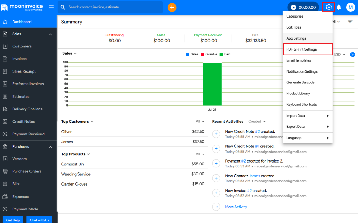Viewport: 358px width, 223px height.
Task: Toggle the Overdue legend in the chart
Action: pyautogui.click(x=208, y=54)
